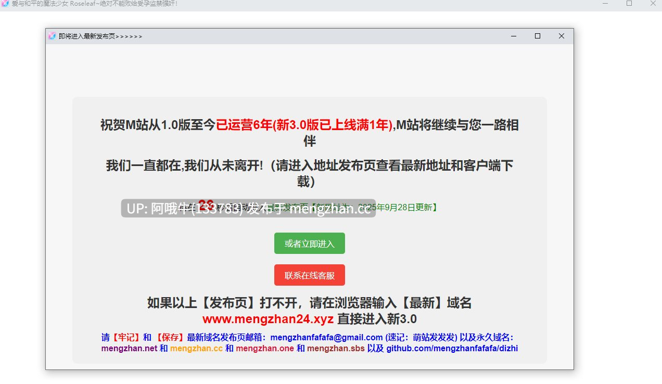The image size is (662, 384).
Task: Maximize the inner 即将进入最新发布页 dialog
Action: pyautogui.click(x=538, y=36)
